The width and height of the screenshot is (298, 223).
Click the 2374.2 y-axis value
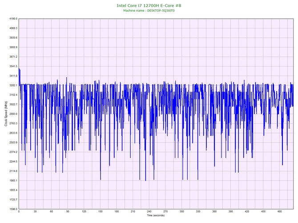coord(13,152)
